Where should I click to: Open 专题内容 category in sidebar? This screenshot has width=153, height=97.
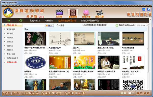coord(10,46)
